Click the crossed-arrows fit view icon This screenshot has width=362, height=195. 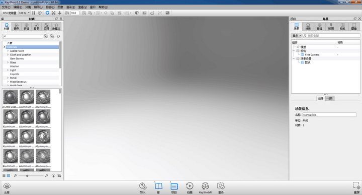coord(54,13)
